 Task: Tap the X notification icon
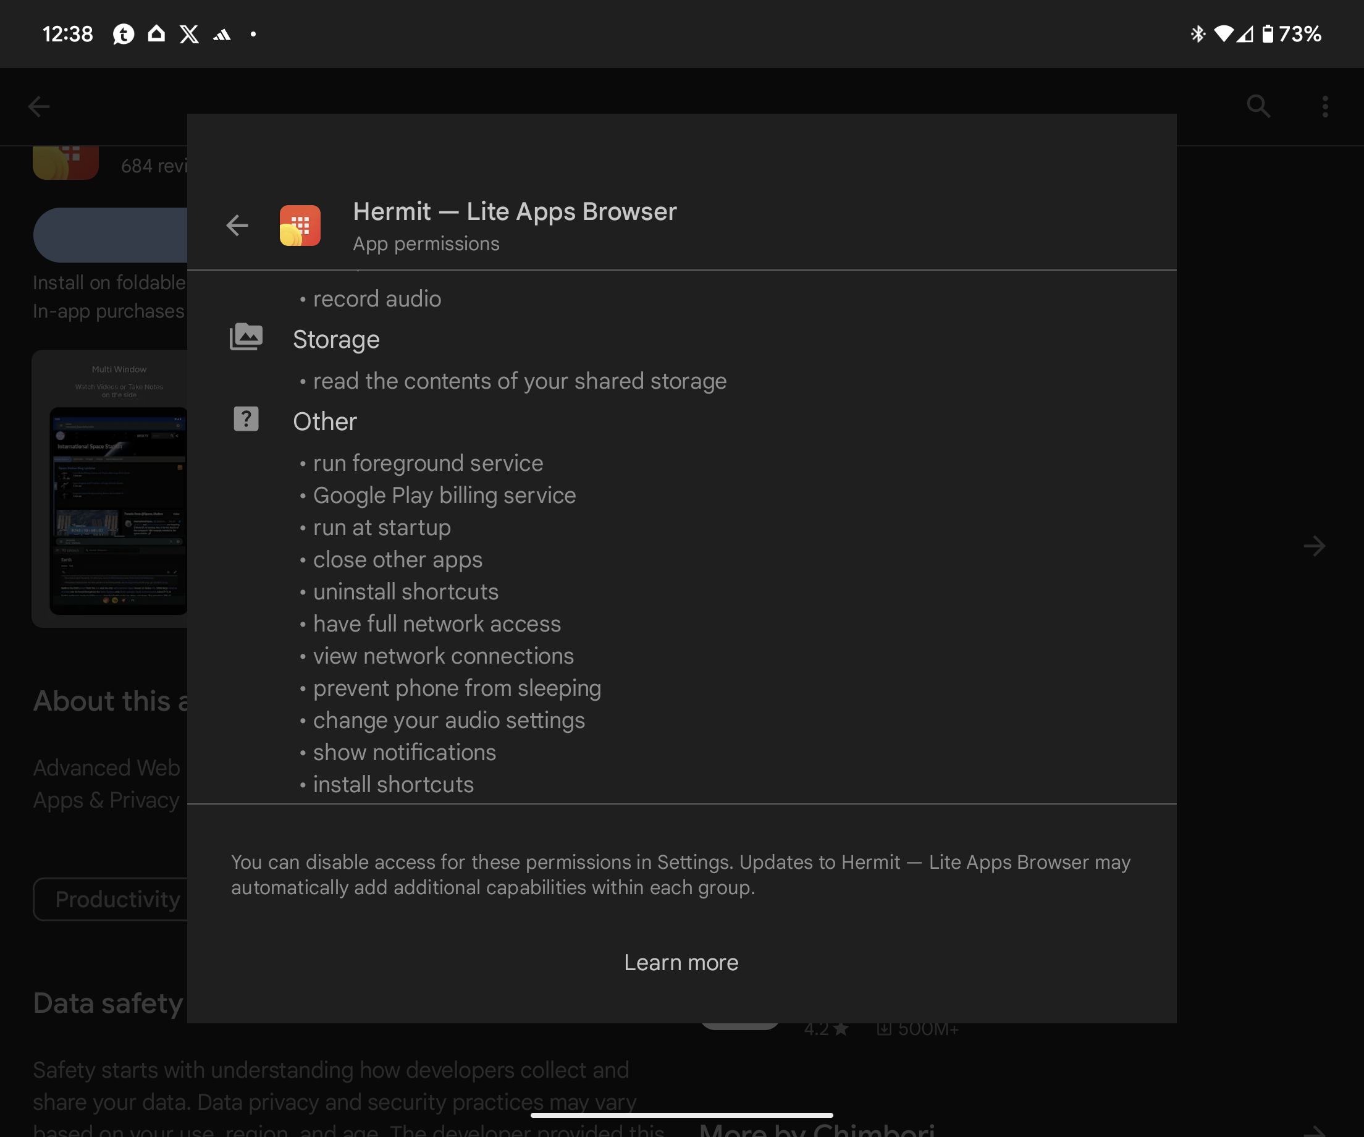click(x=189, y=34)
